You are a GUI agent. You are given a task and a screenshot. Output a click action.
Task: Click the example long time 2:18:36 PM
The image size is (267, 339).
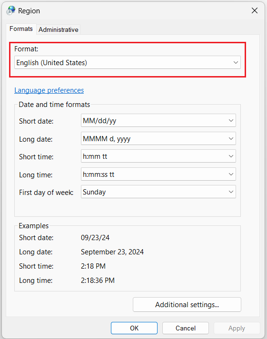click(x=98, y=281)
